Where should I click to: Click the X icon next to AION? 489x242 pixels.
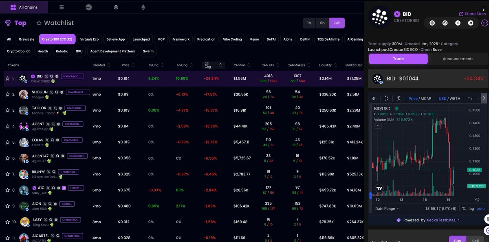(44, 204)
